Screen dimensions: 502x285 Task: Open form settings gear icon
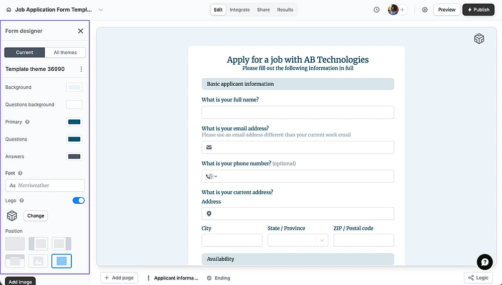[425, 10]
